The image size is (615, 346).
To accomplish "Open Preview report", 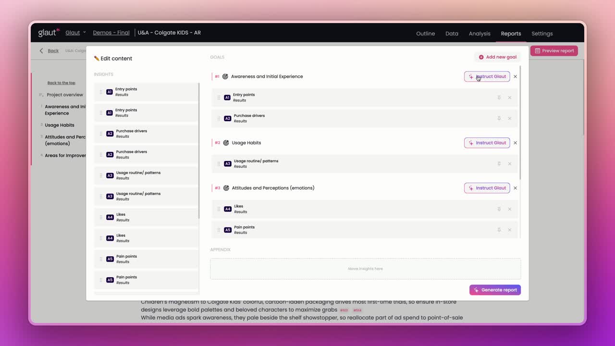I will click(554, 50).
